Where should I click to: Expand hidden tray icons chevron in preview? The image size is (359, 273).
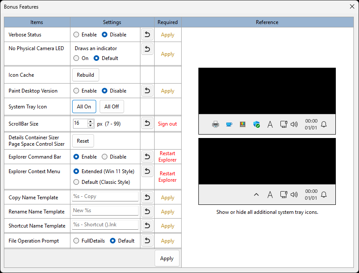(x=256, y=195)
